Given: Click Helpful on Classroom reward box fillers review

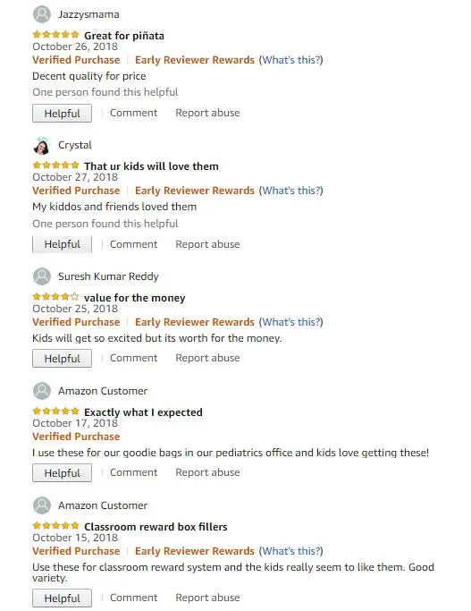Looking at the screenshot, I should (63, 598).
